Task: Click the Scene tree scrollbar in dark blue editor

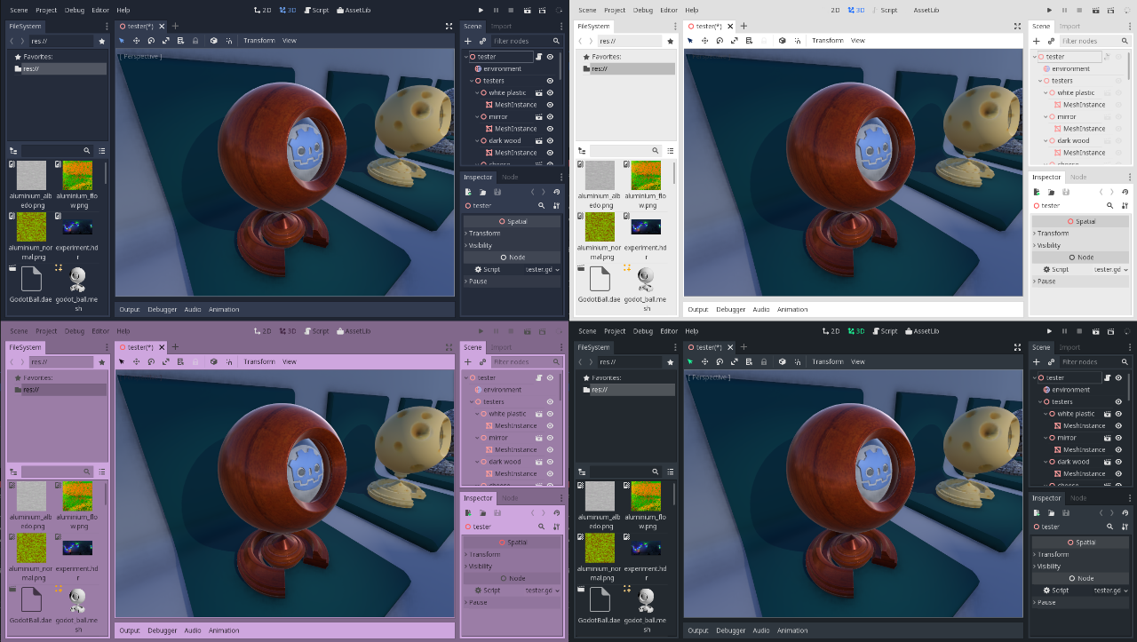Action: click(561, 67)
